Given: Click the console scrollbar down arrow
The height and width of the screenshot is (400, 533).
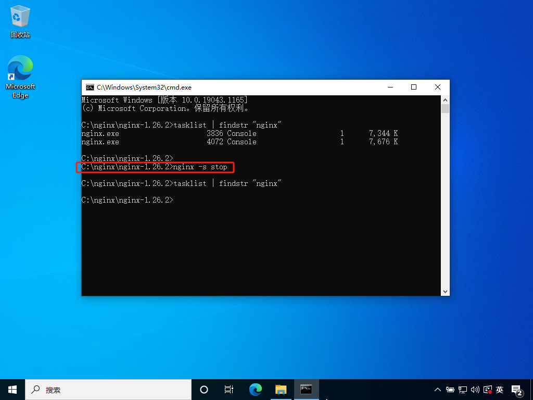Looking at the screenshot, I should [x=446, y=292].
